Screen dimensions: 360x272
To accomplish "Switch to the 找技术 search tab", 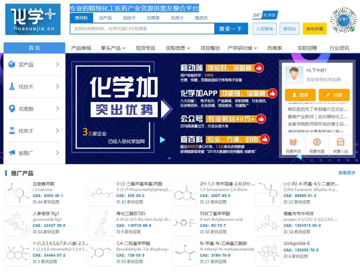I will point(129,18).
